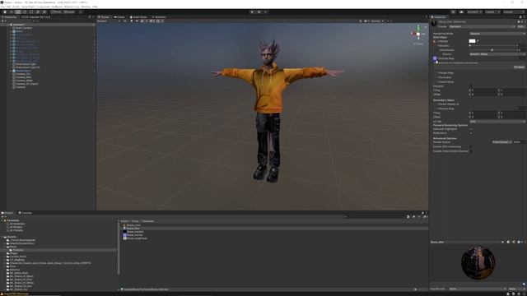Screen dimensions: 527x296
Task: Select the Move tool in the toolbar
Action: coord(12,12)
